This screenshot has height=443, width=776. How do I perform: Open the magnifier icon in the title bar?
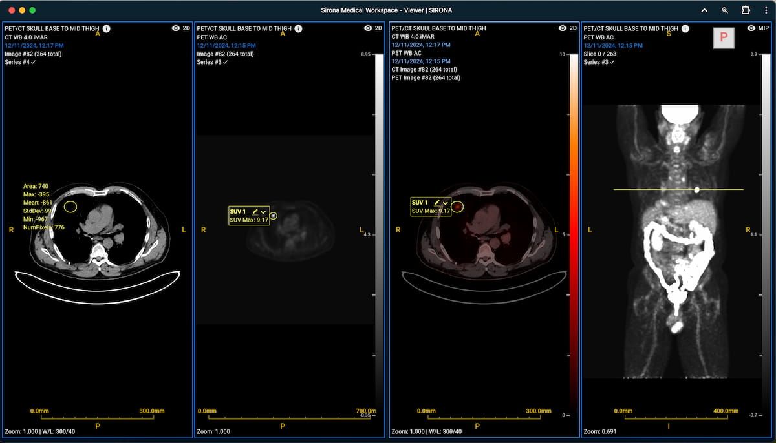pos(724,10)
